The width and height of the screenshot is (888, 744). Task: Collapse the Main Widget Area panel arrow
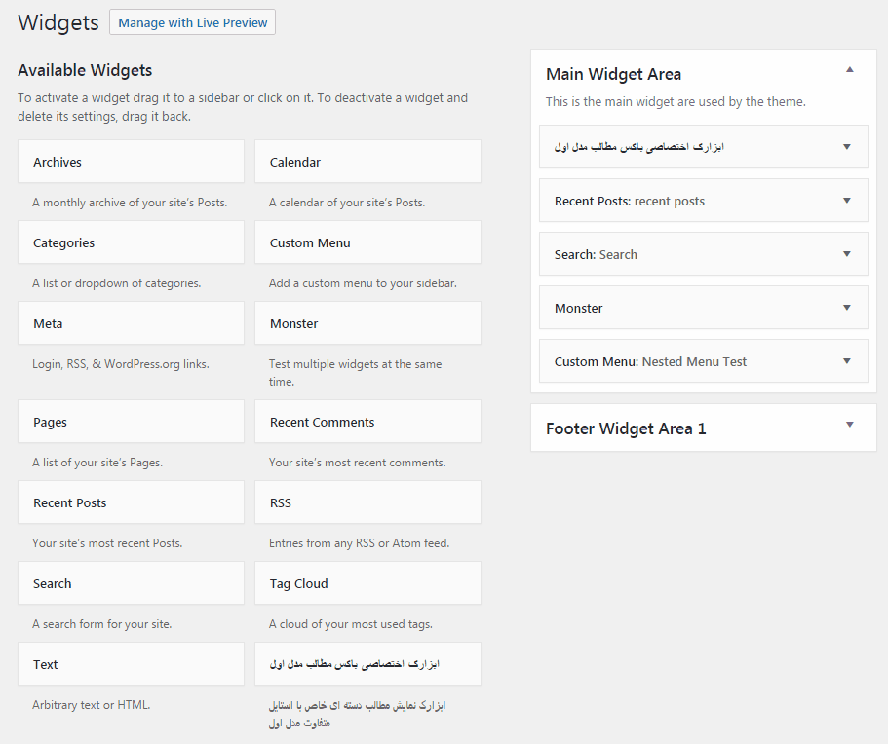tap(849, 69)
